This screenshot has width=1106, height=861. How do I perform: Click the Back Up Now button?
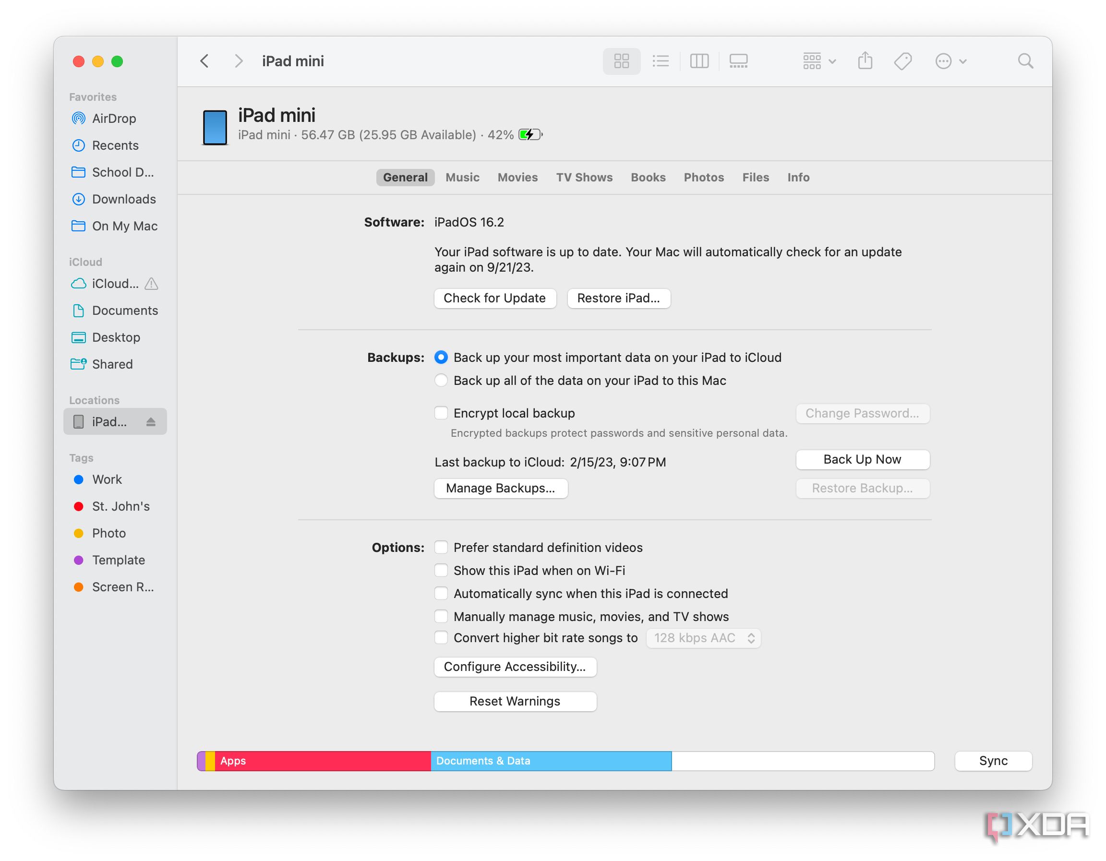click(862, 459)
